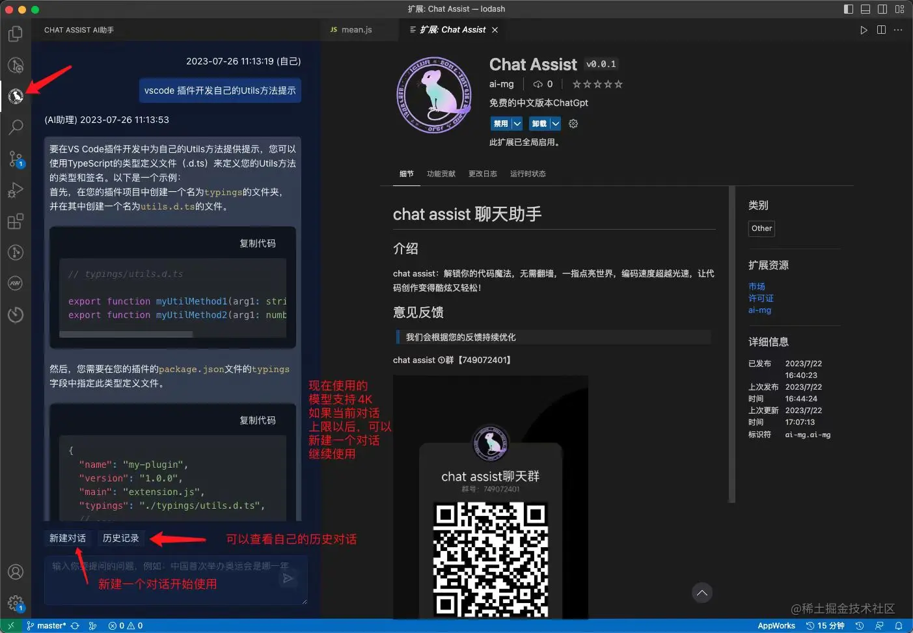Open the extension settings gear icon
Image resolution: width=913 pixels, height=633 pixels.
pos(573,123)
